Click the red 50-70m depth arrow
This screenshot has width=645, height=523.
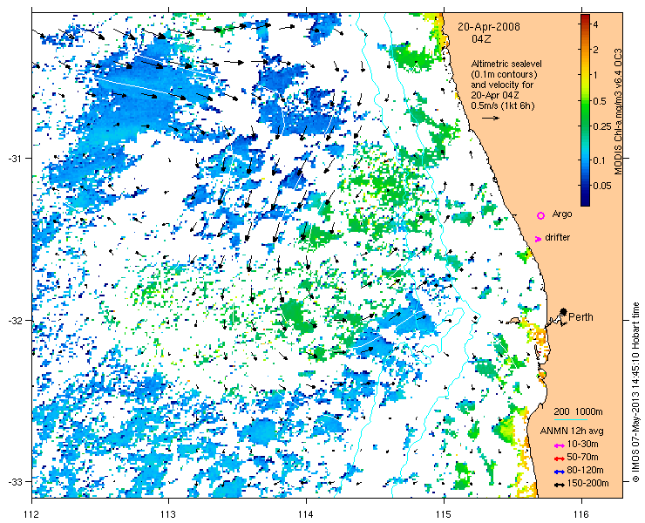559,458
